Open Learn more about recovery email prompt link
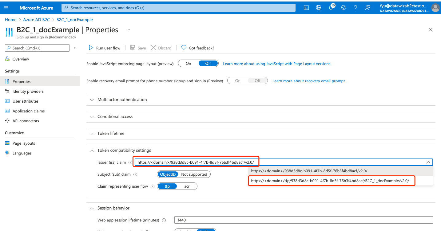 (x=309, y=81)
